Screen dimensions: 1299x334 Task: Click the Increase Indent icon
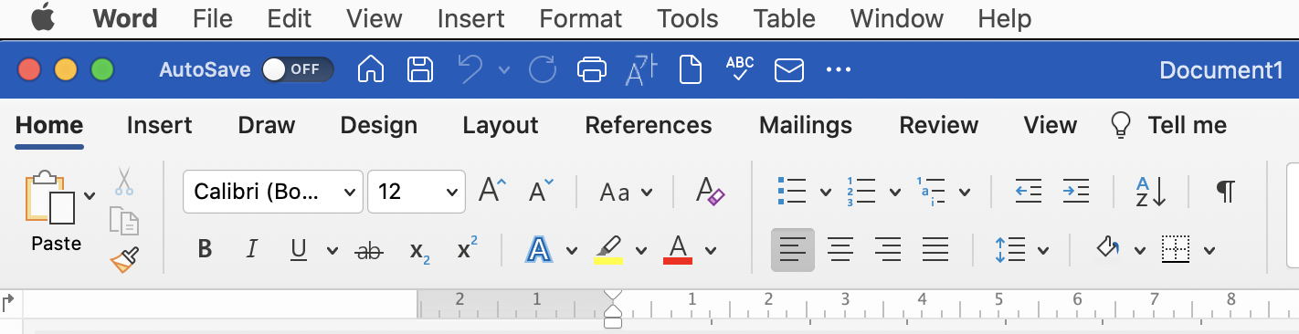coord(1076,192)
